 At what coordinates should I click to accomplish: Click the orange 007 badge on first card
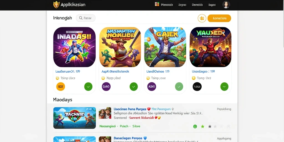pos(61,87)
